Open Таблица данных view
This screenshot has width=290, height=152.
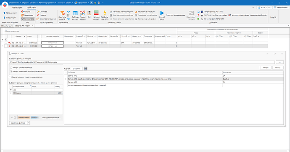coord(75,15)
